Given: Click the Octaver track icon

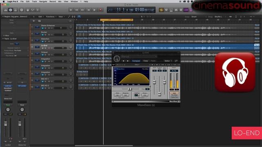Looking at the screenshot, I should coord(37,53).
